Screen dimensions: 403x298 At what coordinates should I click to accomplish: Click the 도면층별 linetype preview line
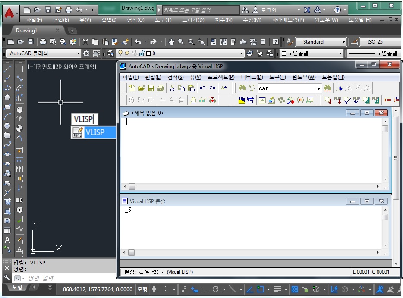[362, 53]
